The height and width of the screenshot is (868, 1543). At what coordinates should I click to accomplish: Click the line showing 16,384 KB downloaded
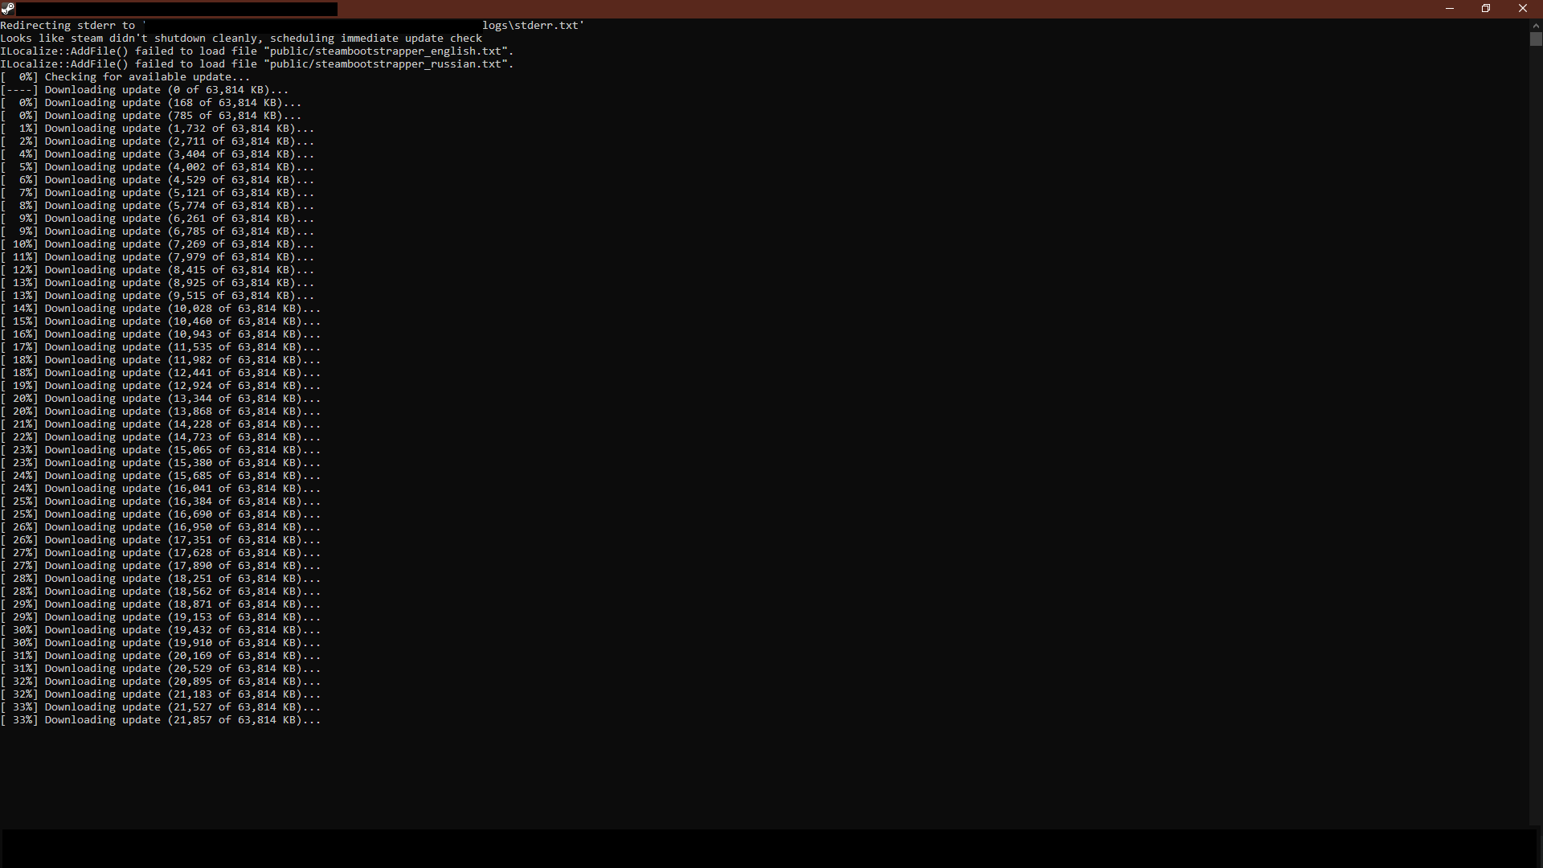[161, 502]
